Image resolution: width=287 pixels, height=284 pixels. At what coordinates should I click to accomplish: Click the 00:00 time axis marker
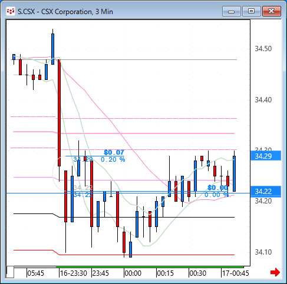133,273
